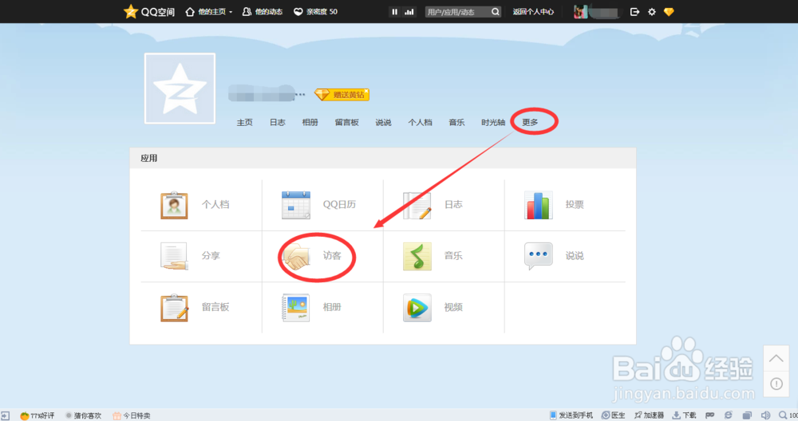
Task: Open 下载 in browser status bar
Action: coord(684,415)
